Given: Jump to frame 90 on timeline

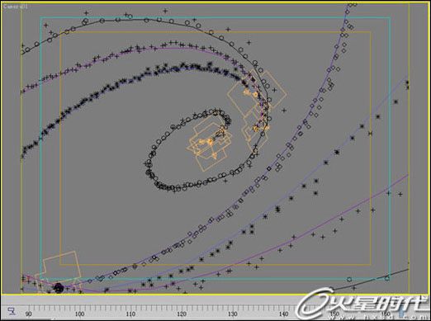Looking at the screenshot, I should pyautogui.click(x=29, y=314).
